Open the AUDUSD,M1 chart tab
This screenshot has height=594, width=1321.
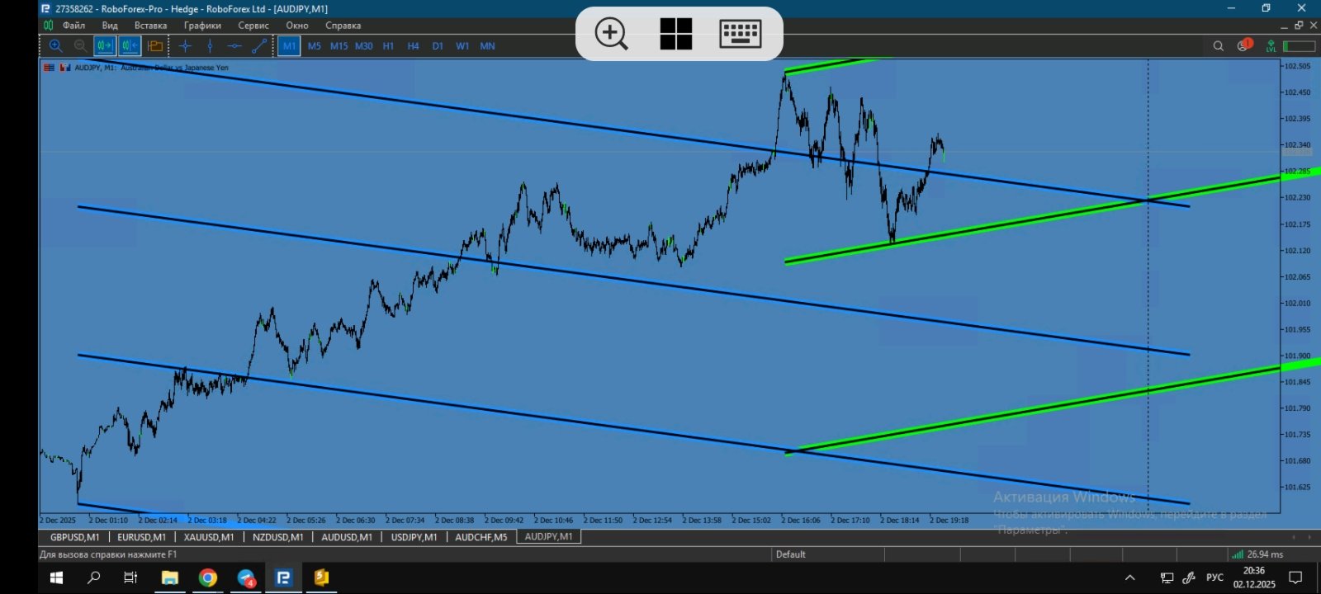347,537
